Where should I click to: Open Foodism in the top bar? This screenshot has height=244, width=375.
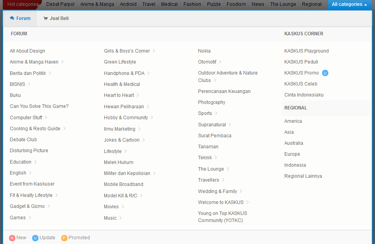[x=236, y=4]
